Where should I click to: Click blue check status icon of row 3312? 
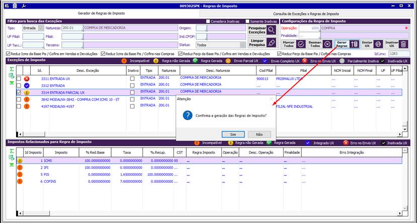point(27,85)
